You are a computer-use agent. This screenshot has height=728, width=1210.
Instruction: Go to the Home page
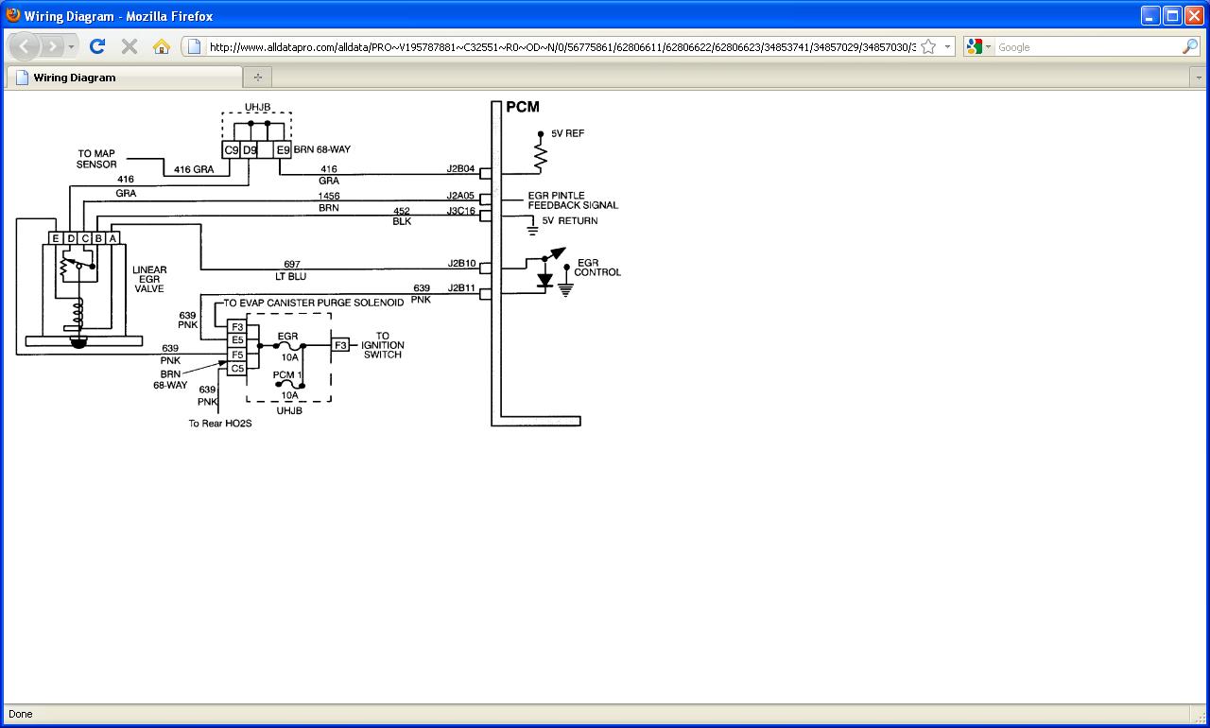click(x=162, y=46)
